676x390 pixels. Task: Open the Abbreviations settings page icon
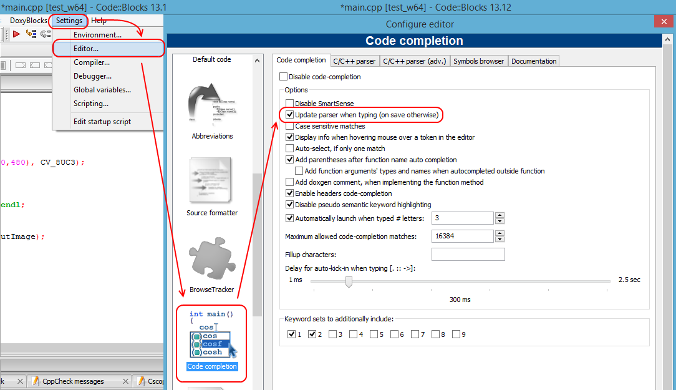click(x=212, y=103)
